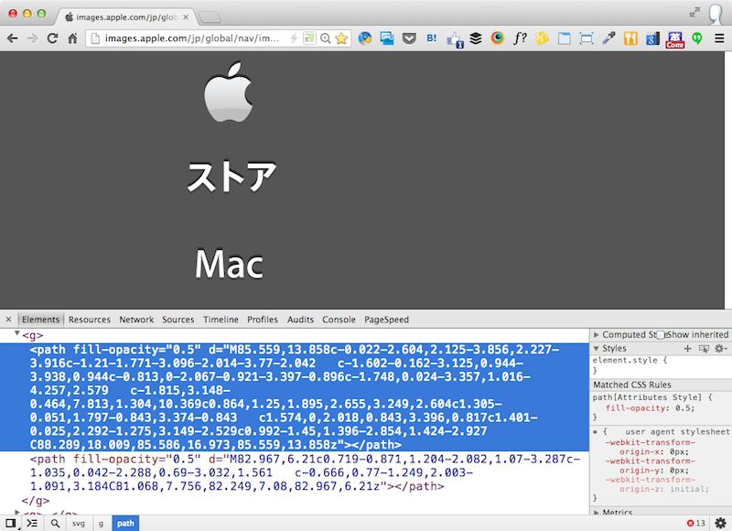Click the green page icon in address bar
This screenshot has height=531, width=732.
309,38
